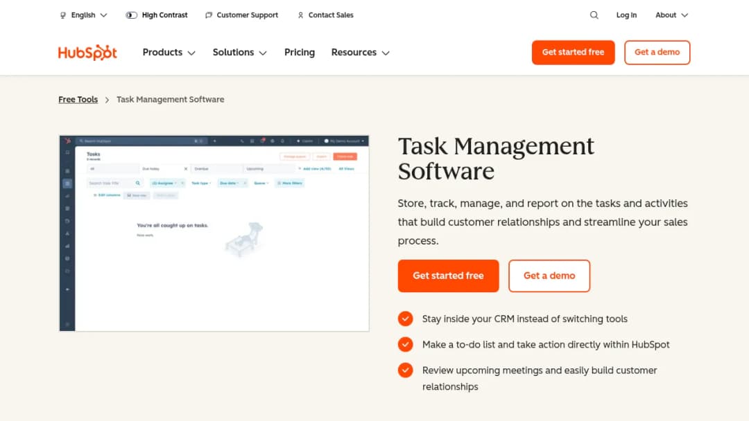Click the HubSpot logo
749x421 pixels.
(x=87, y=53)
